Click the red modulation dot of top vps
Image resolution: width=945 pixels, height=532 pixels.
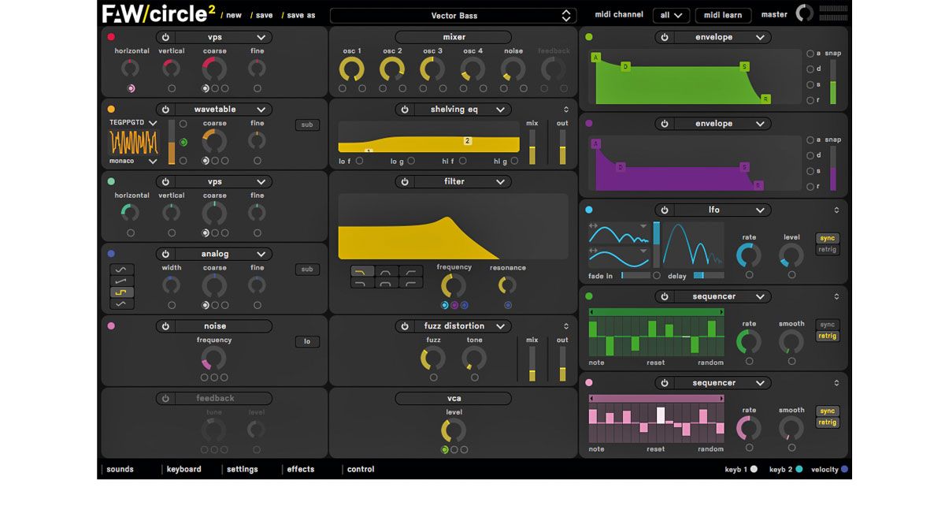pyautogui.click(x=111, y=37)
